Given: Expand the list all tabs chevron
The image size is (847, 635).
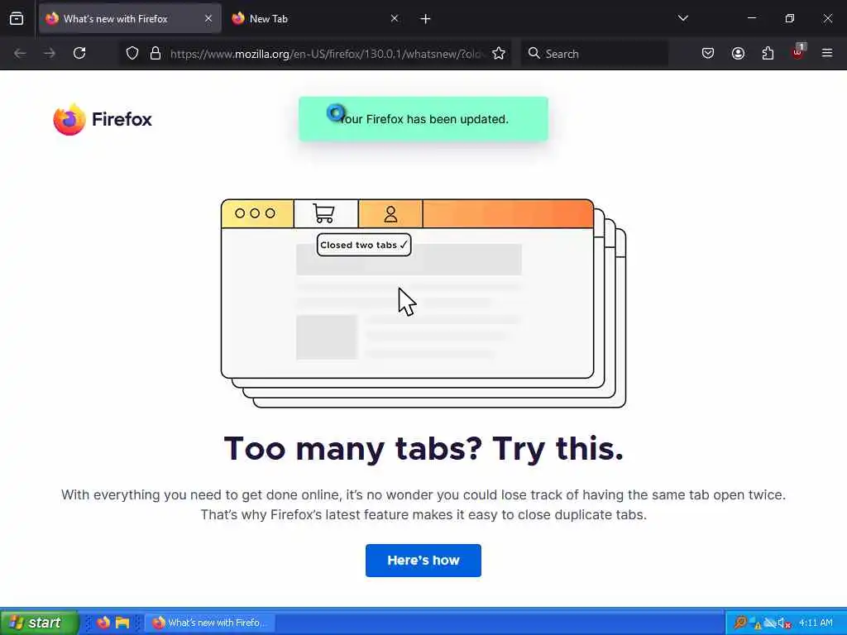Looking at the screenshot, I should click(x=682, y=18).
